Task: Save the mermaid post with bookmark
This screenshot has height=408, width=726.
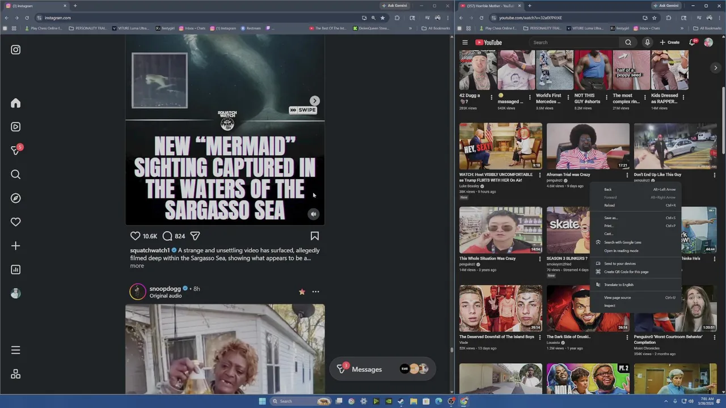Action: pos(315,236)
